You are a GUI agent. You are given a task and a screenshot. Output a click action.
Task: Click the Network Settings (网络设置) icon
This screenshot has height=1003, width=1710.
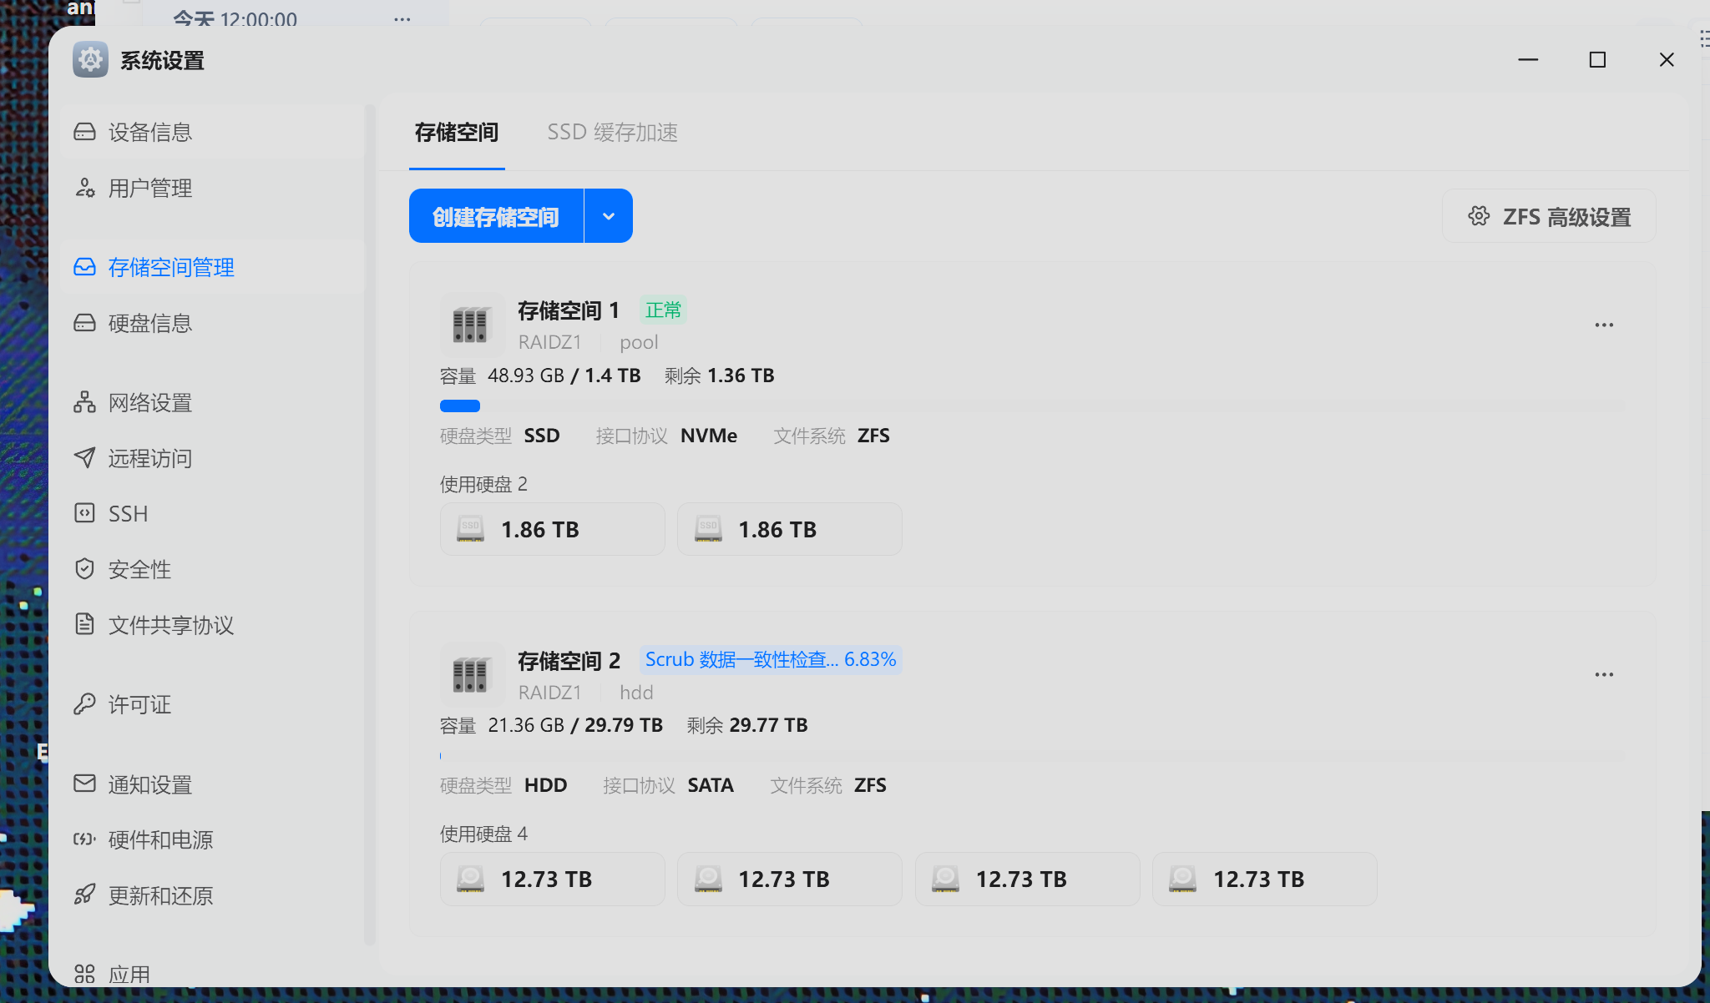point(84,402)
